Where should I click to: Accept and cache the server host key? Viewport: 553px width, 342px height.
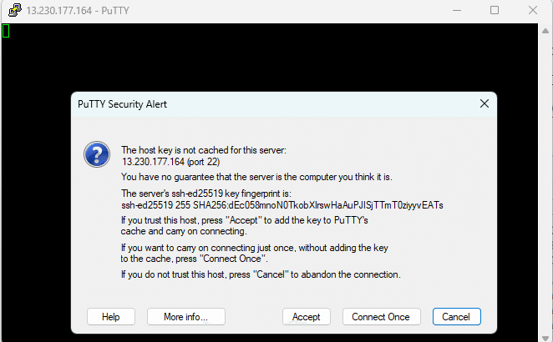pos(306,317)
